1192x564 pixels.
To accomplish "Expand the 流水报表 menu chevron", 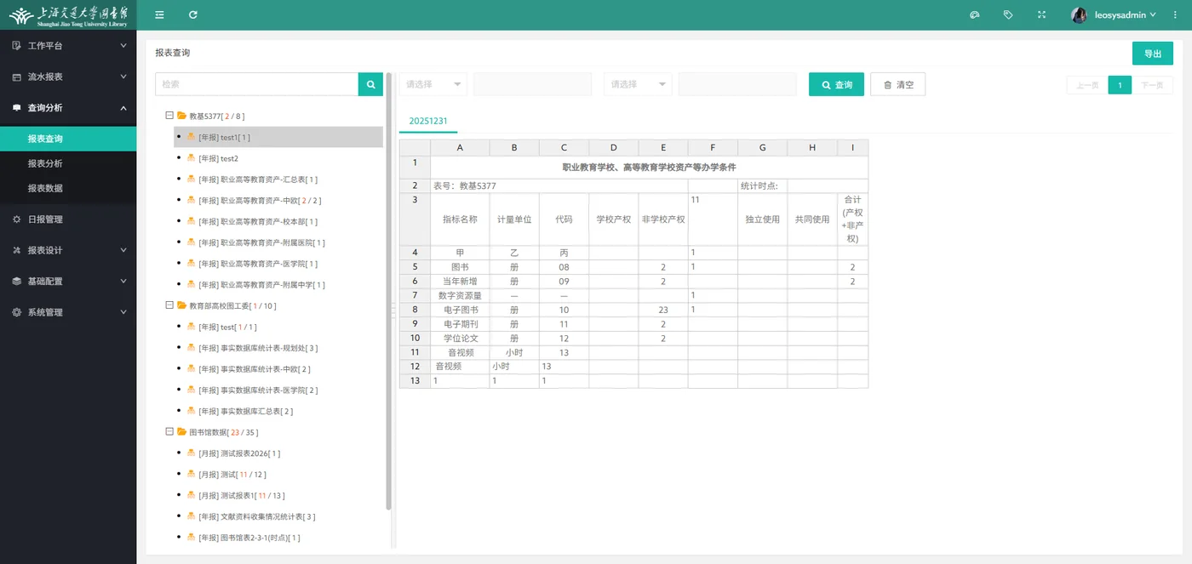I will click(123, 77).
